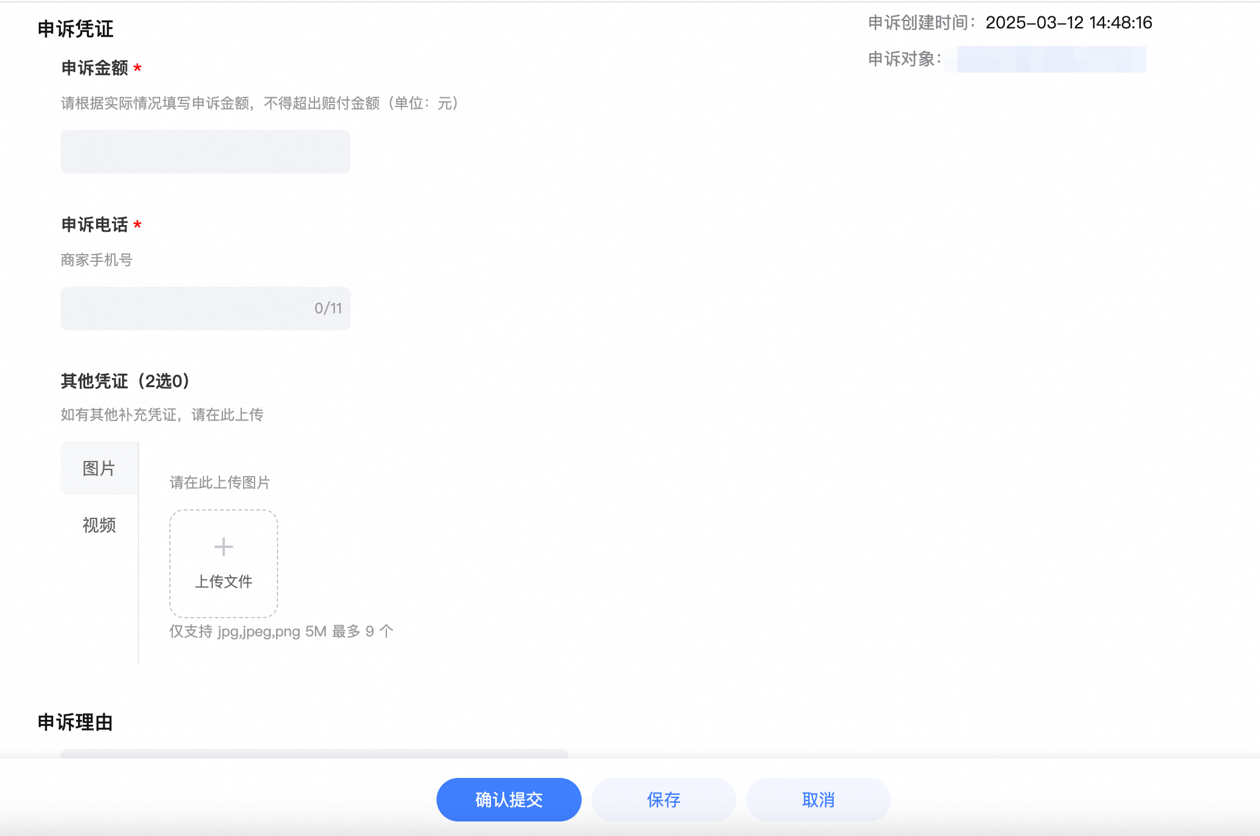Click the 商家手机号 helper text
This screenshot has width=1260, height=836.
[97, 260]
